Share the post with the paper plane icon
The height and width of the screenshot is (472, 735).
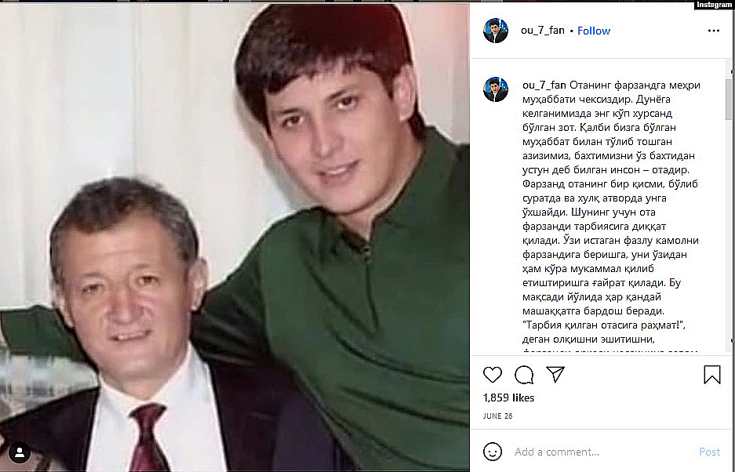click(555, 374)
